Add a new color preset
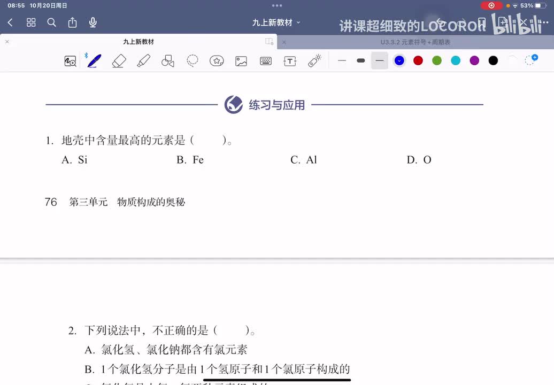The image size is (554, 385). point(530,60)
